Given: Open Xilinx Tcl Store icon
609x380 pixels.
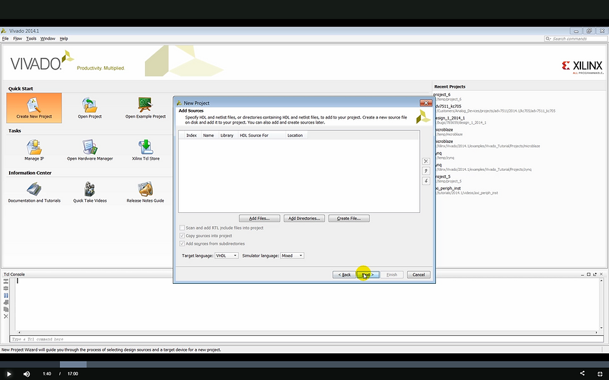Looking at the screenshot, I should (145, 147).
